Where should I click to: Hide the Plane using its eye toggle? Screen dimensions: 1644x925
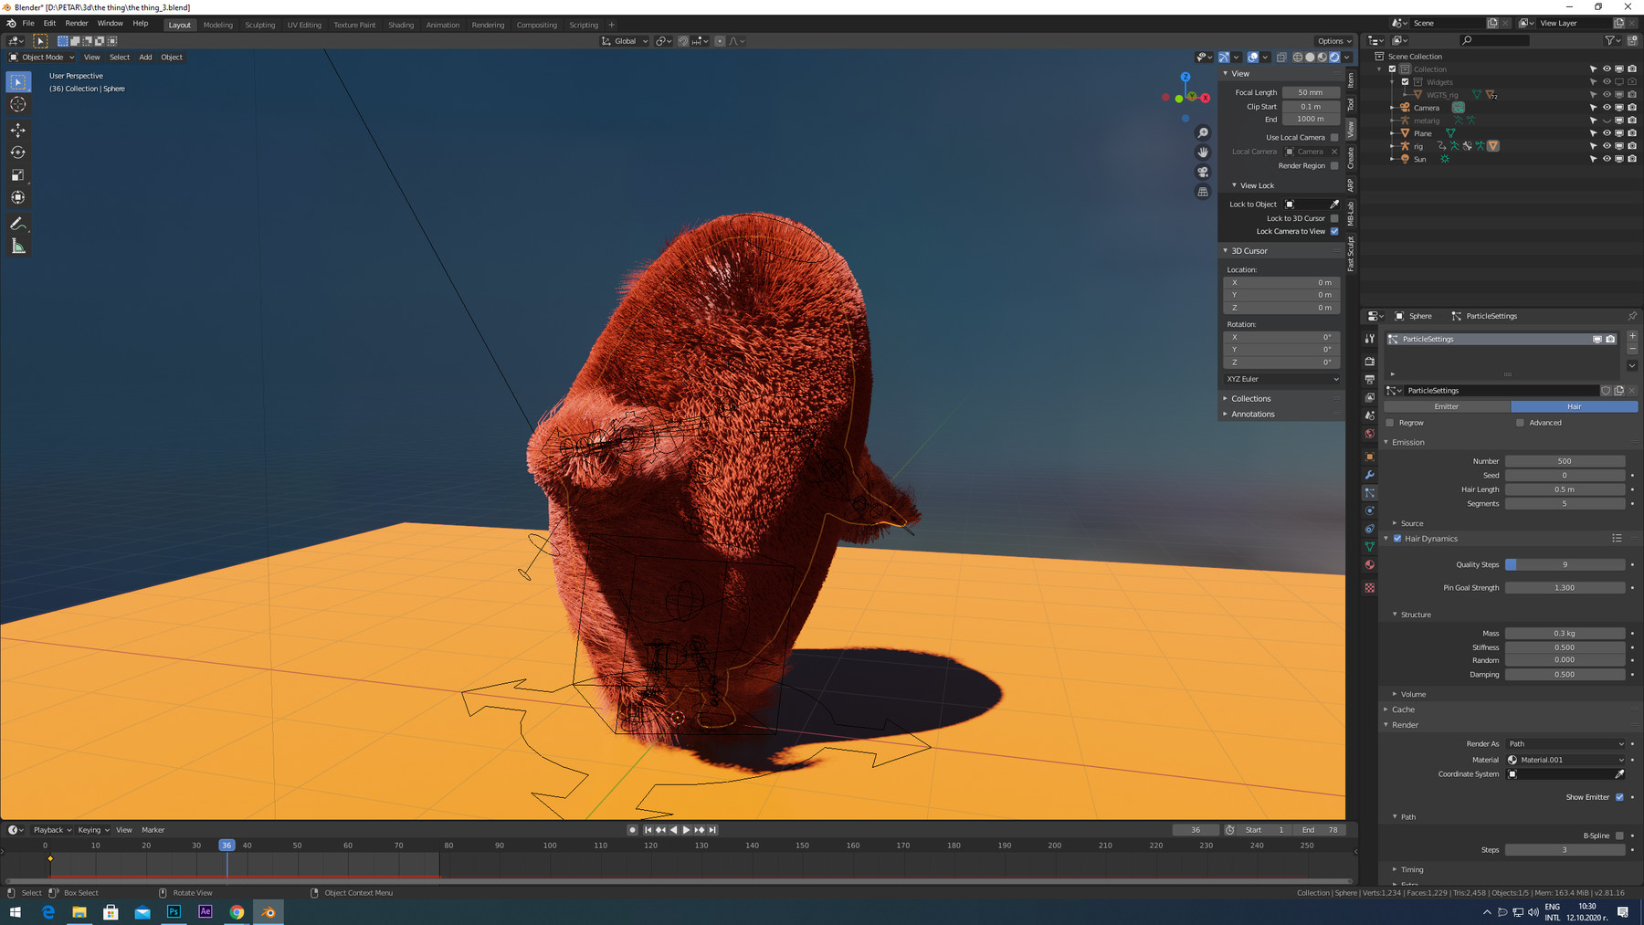1607,132
